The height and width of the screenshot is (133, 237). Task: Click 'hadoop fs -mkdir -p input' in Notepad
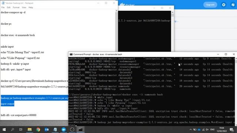point(15,64)
